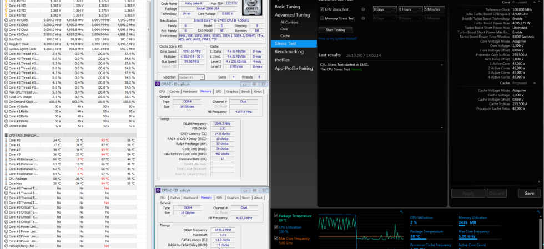This screenshot has width=544, height=249.
Task: Select Reference Clock 100,000 MHz value
Action: 523,10
